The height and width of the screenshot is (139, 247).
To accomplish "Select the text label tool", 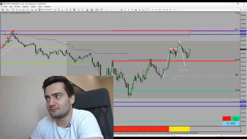I will 132,10.
